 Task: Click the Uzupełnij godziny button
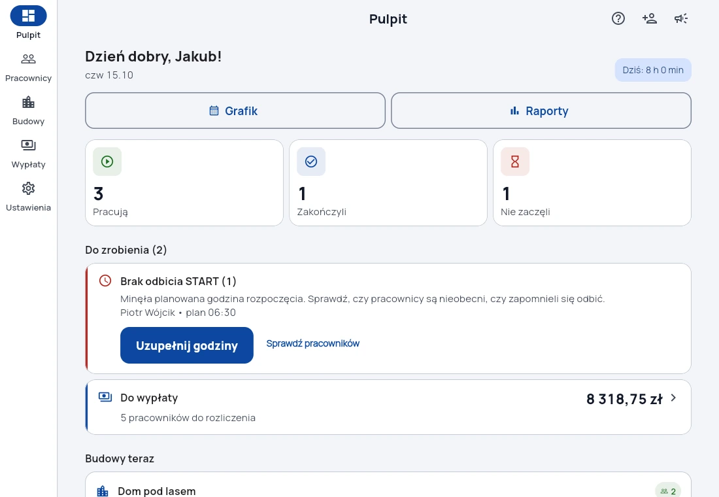point(187,345)
